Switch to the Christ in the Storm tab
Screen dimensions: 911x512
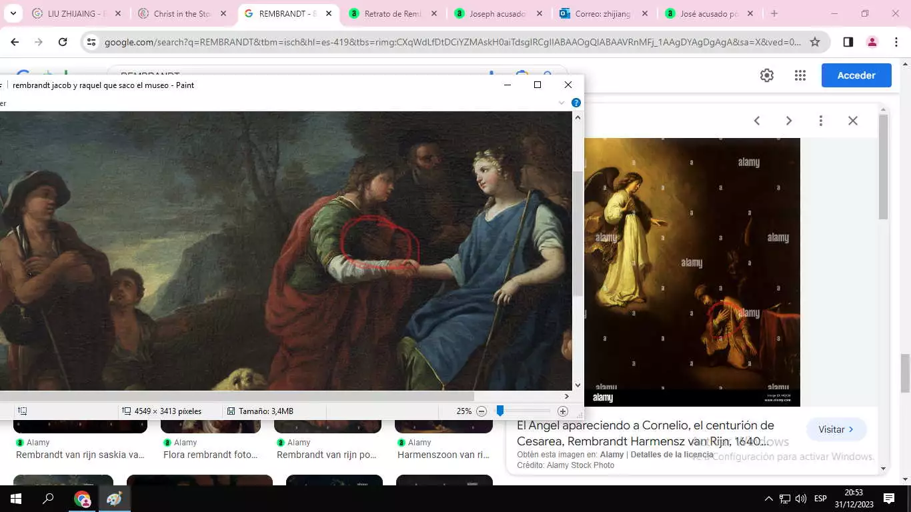(x=182, y=13)
